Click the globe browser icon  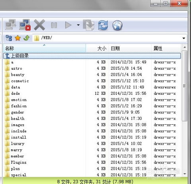click(117, 25)
